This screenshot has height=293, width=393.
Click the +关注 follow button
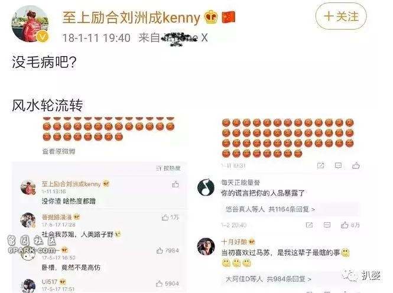click(x=341, y=17)
